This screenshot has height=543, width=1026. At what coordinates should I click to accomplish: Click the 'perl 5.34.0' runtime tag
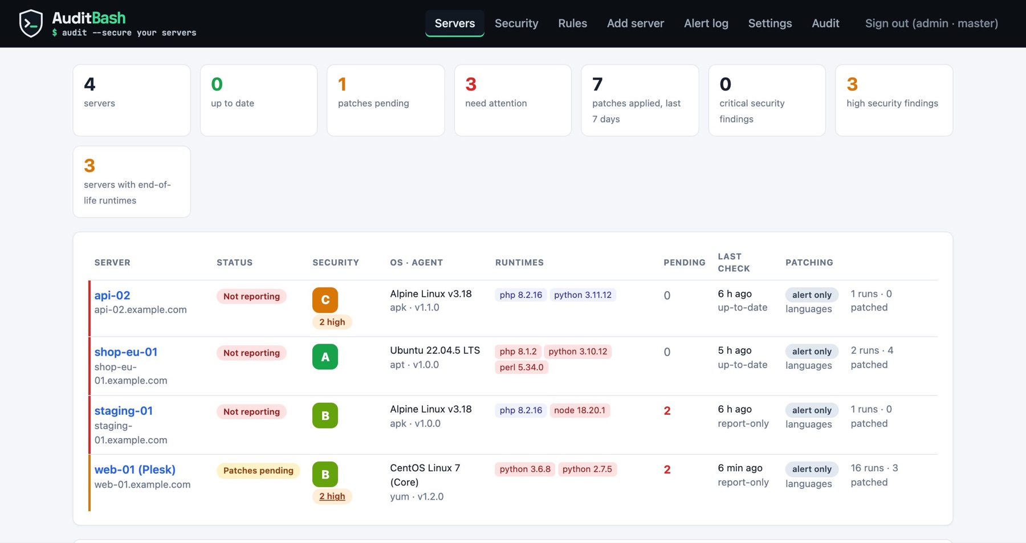point(522,367)
